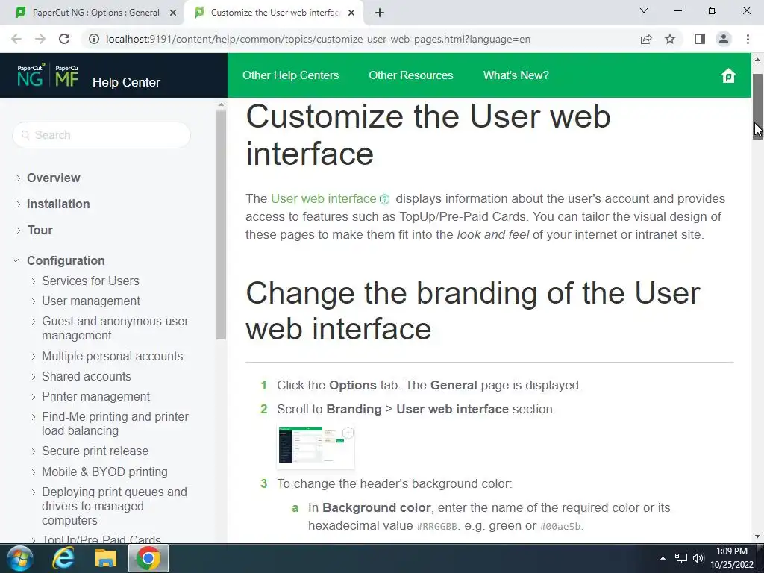Open the TopUp/Pre-Paid Cards topic

(101, 539)
